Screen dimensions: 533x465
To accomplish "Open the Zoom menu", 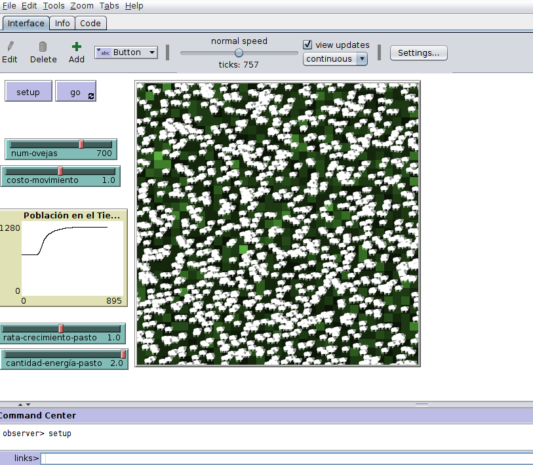I will click(x=82, y=6).
